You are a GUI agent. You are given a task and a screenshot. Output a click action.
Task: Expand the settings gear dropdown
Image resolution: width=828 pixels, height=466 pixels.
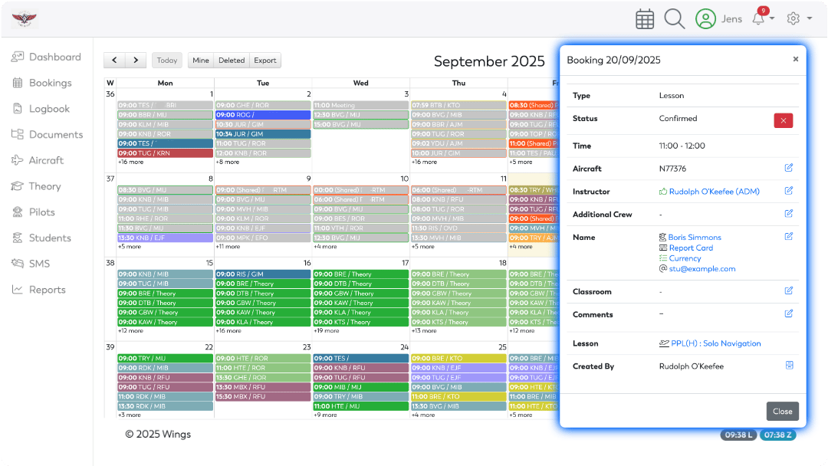click(x=798, y=19)
